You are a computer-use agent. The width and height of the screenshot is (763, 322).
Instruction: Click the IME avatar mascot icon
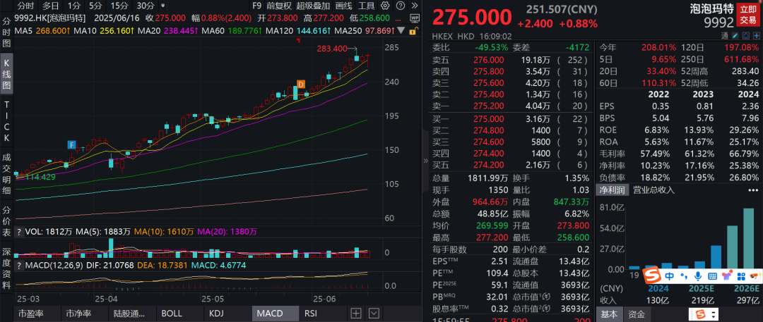[755, 276]
